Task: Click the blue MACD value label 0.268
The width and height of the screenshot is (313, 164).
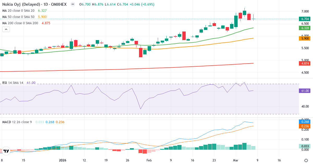Action: 305,121
